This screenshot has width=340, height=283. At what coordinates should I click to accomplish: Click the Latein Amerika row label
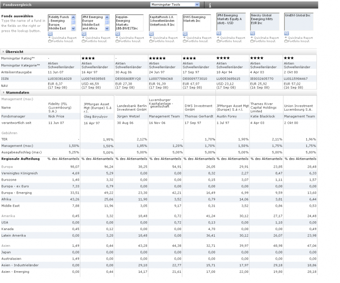[x=13, y=235]
